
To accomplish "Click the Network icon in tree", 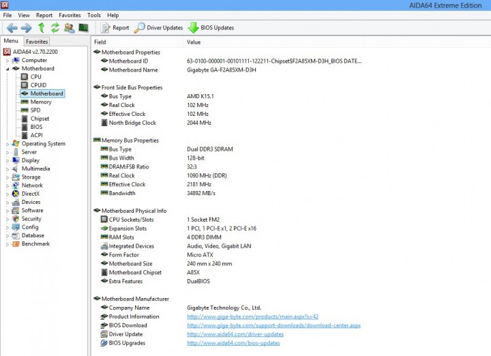I will [x=15, y=186].
